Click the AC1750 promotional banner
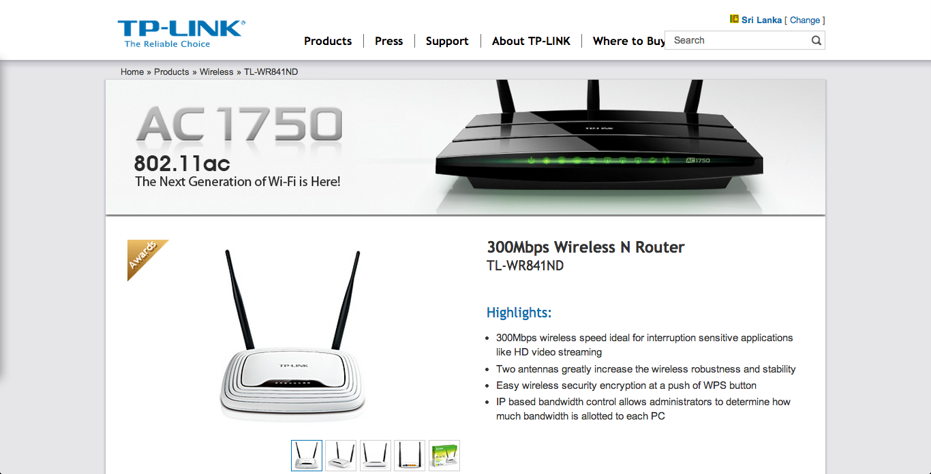 pyautogui.click(x=465, y=147)
